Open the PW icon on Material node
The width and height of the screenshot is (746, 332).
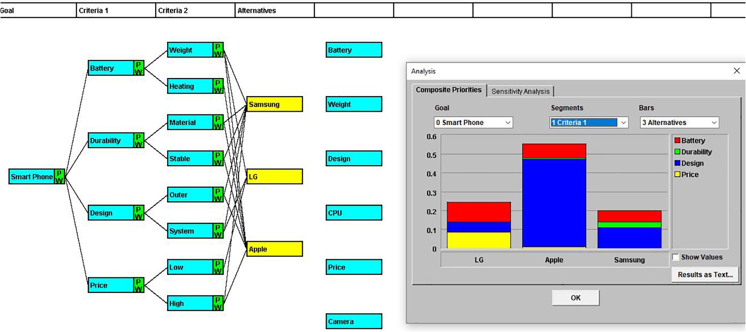click(218, 122)
